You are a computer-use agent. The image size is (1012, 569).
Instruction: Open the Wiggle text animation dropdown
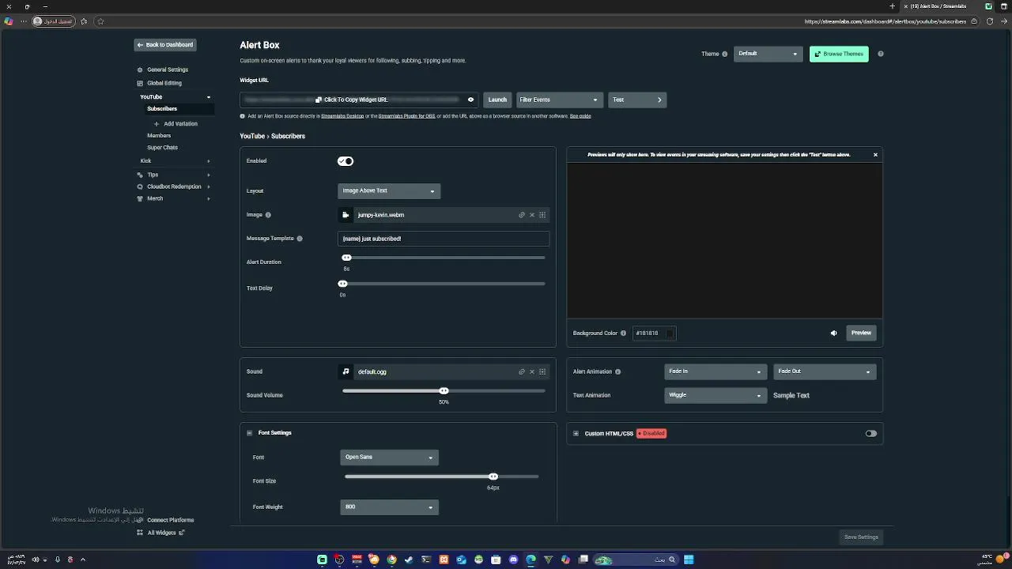[716, 395]
